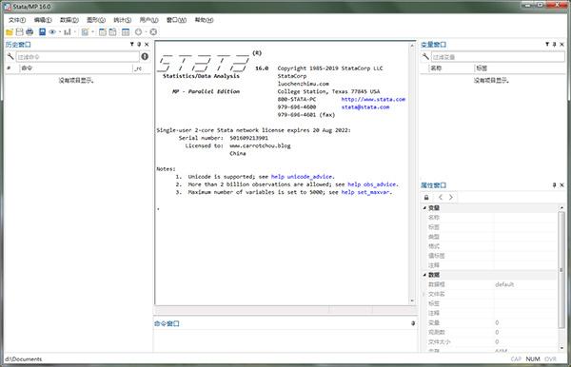This screenshot has width=571, height=367.
Task: Click the Print icon in toolbar
Action: pyautogui.click(x=30, y=32)
